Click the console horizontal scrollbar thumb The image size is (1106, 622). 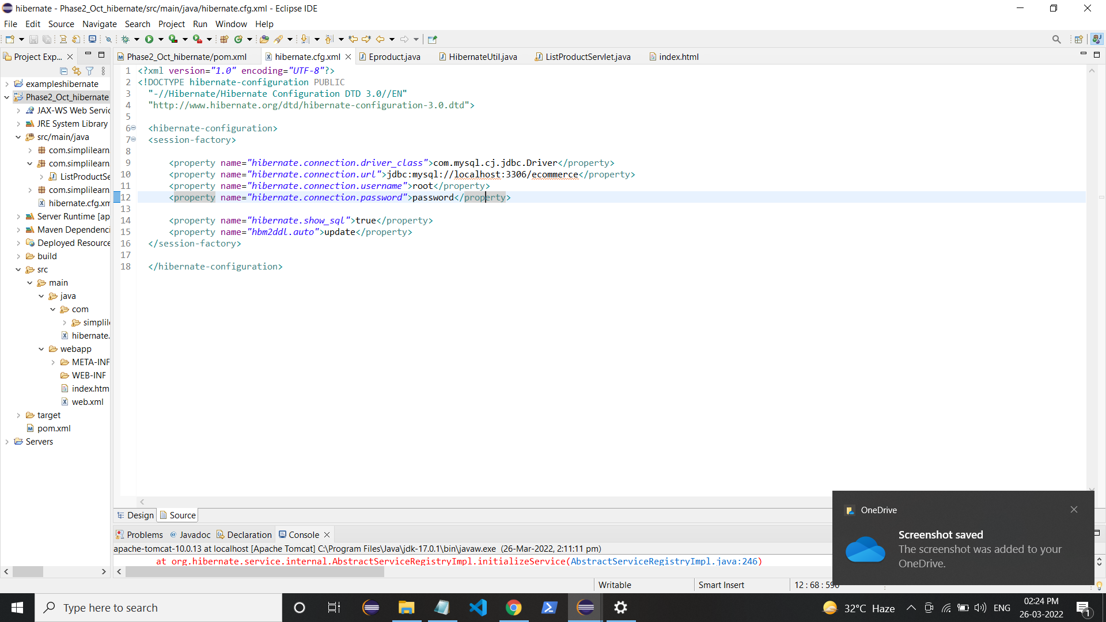pos(254,571)
